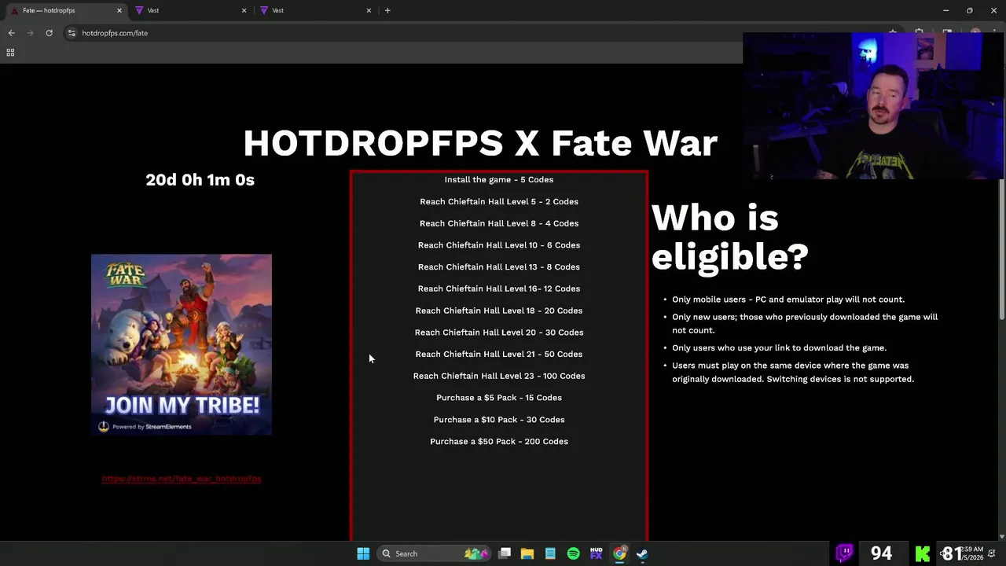Click the browser forward arrow
The image size is (1006, 566).
click(30, 33)
